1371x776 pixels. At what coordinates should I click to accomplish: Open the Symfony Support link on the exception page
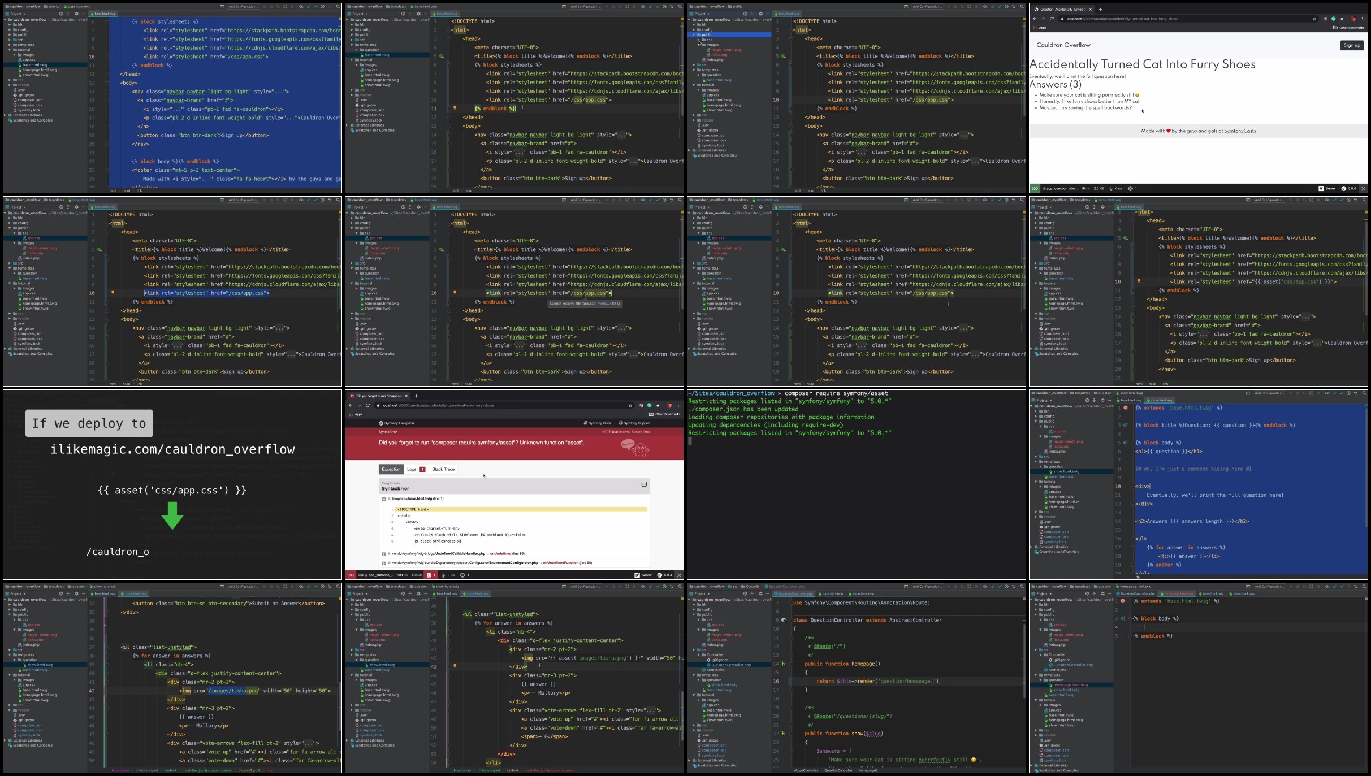(x=634, y=423)
